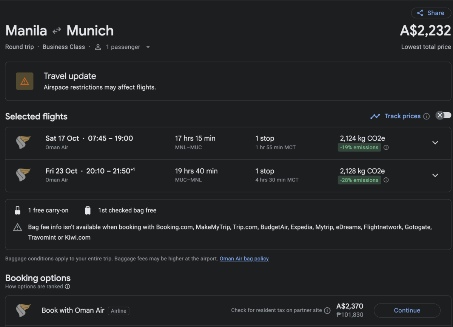
Task: Click the 19 hrs 40 min duration text
Action: coord(196,171)
